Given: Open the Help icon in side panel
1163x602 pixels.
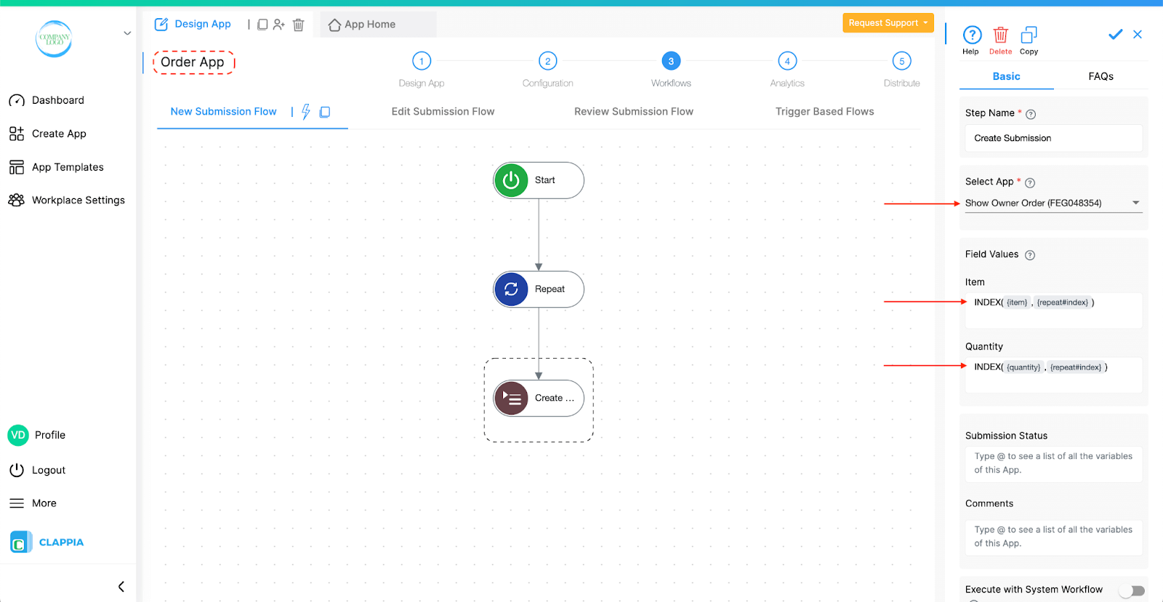Looking at the screenshot, I should pyautogui.click(x=972, y=35).
